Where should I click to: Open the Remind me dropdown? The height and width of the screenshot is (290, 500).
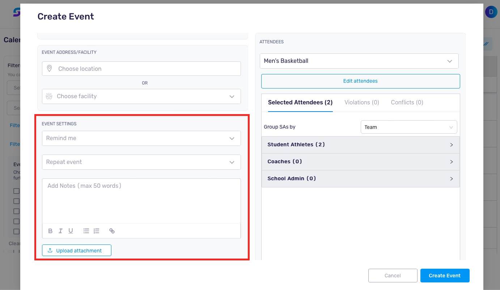[x=141, y=138]
